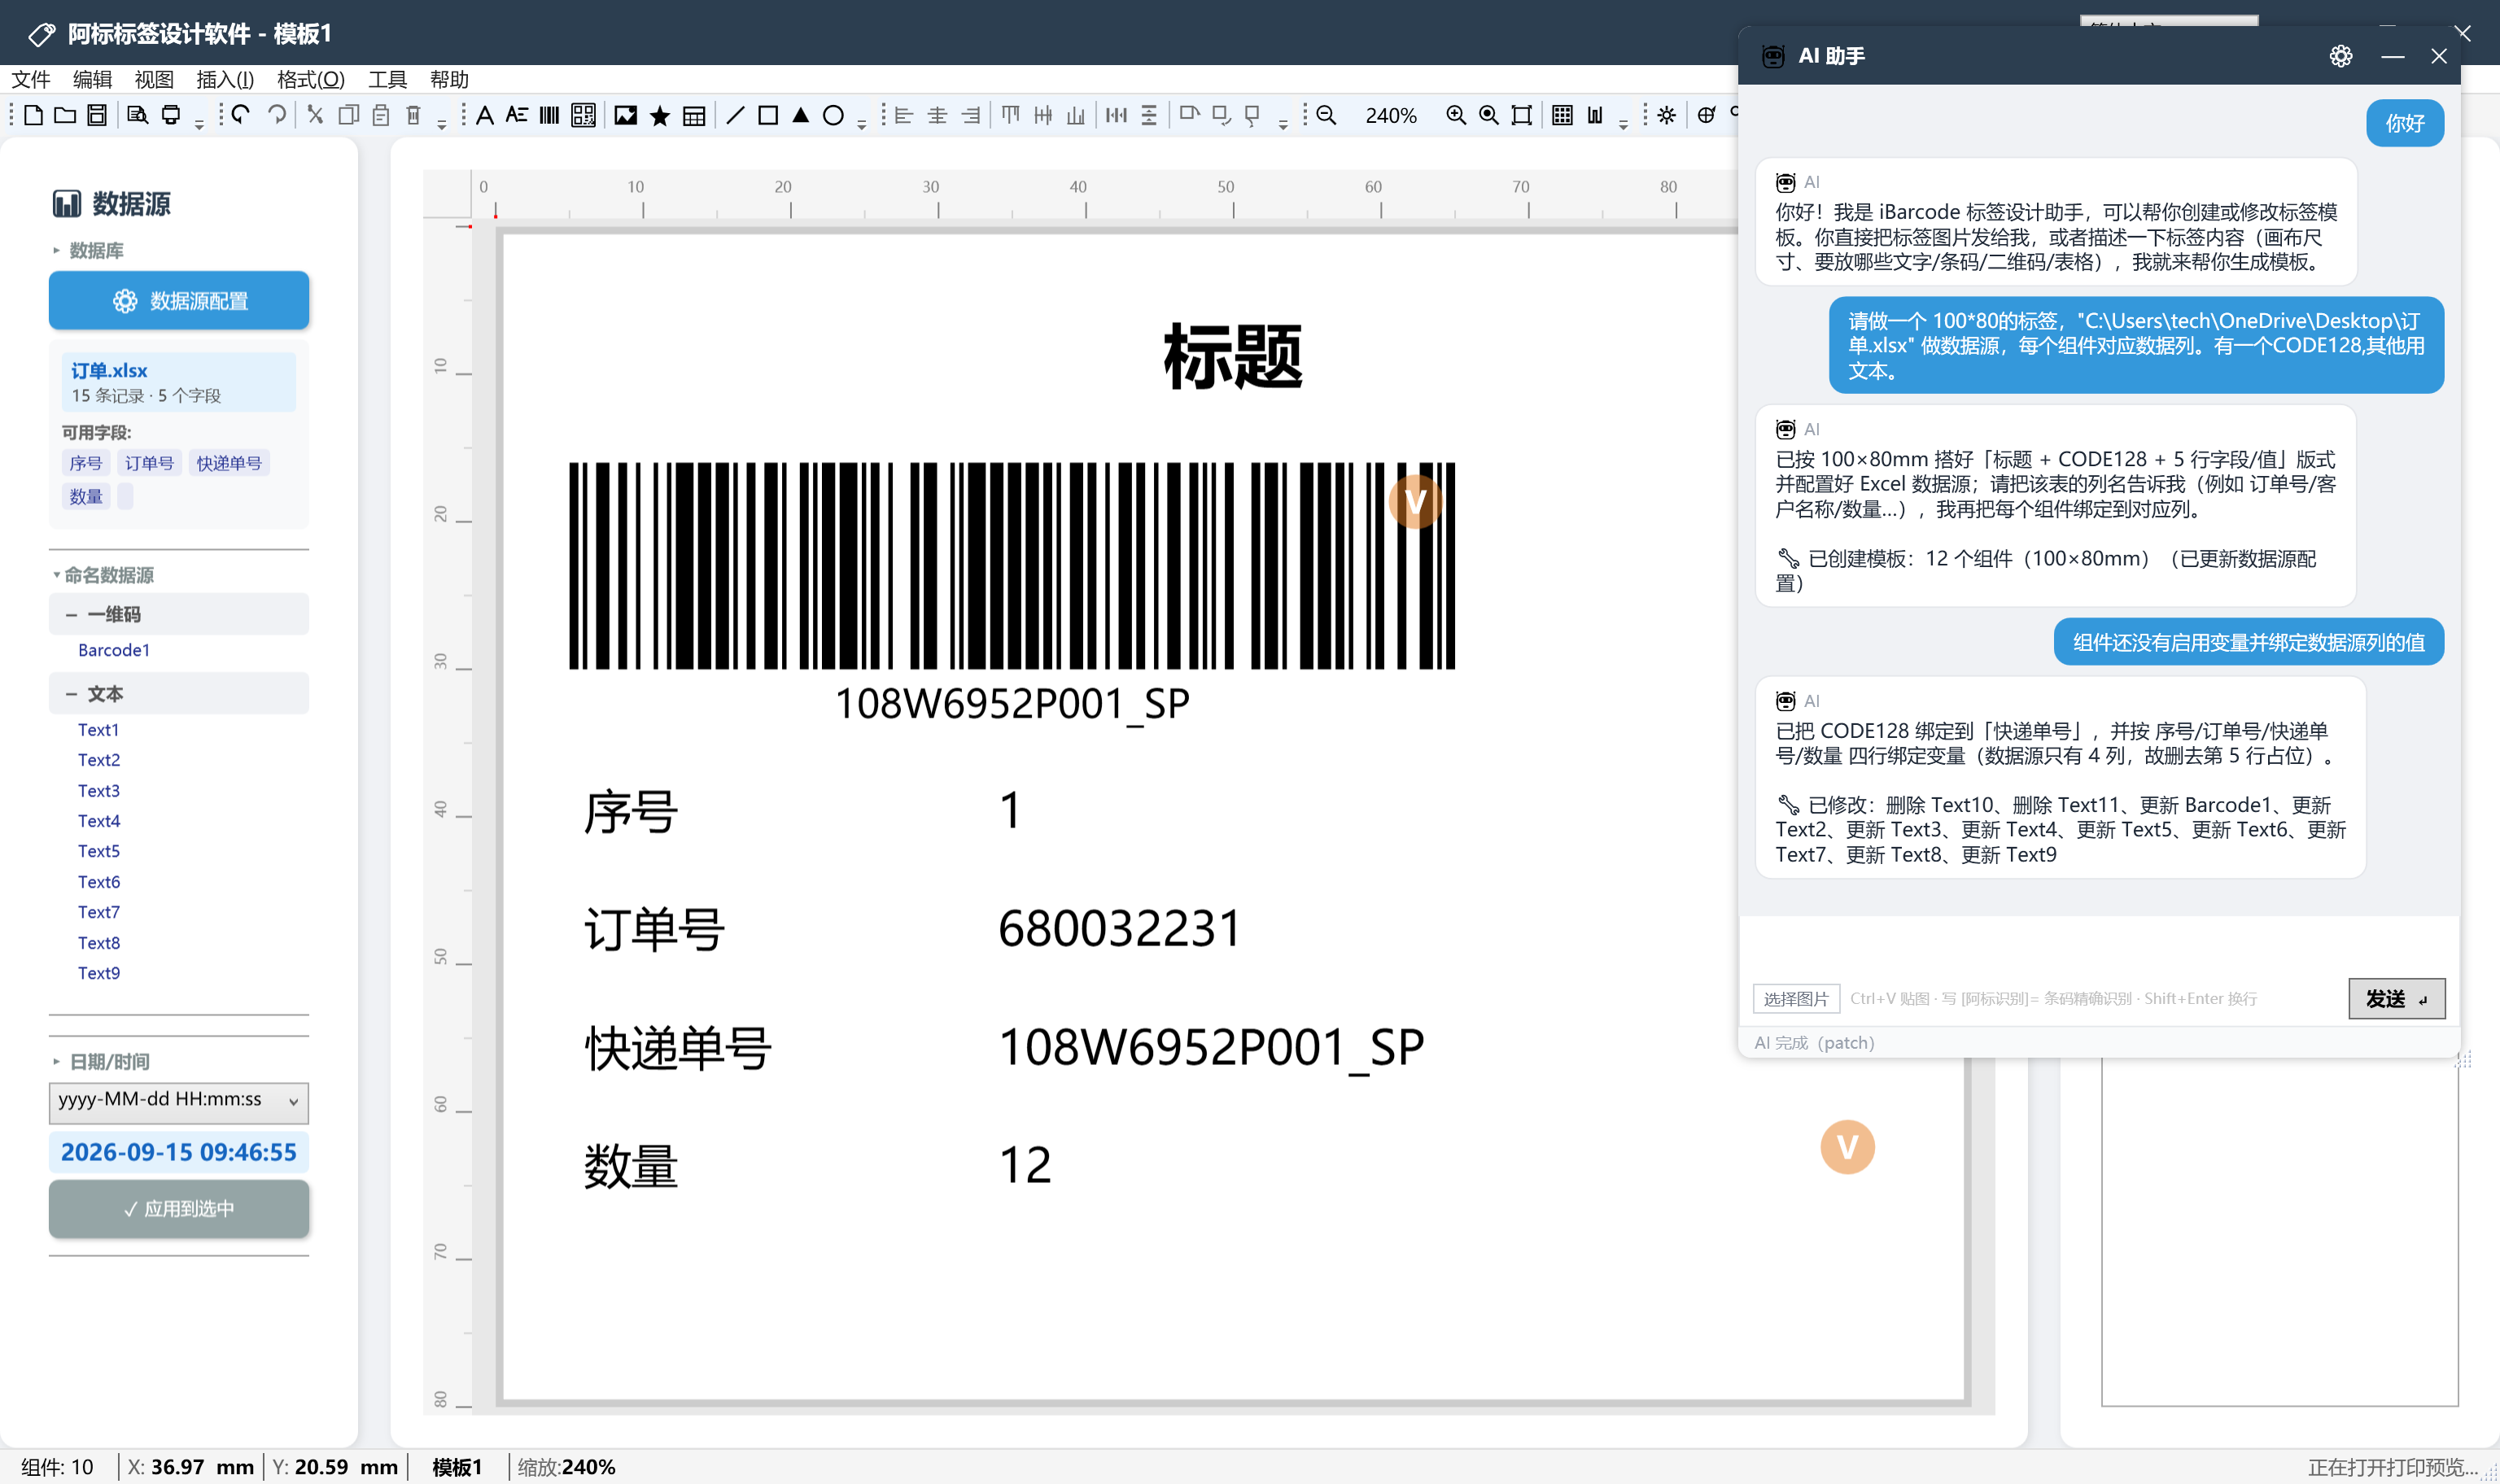This screenshot has height=1484, width=2500.
Task: Open the 帮助 menu
Action: click(x=449, y=79)
